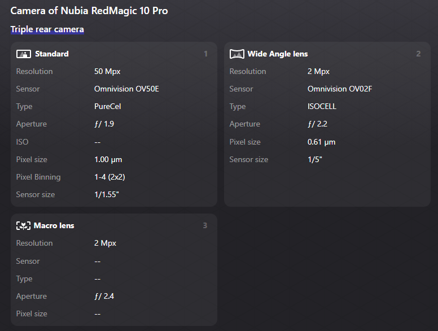
Task: Click the PureCel type value
Action: [x=108, y=107]
